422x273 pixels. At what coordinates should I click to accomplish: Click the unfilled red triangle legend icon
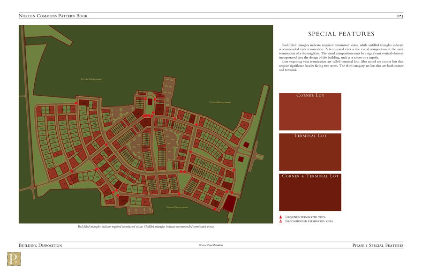pyautogui.click(x=280, y=221)
